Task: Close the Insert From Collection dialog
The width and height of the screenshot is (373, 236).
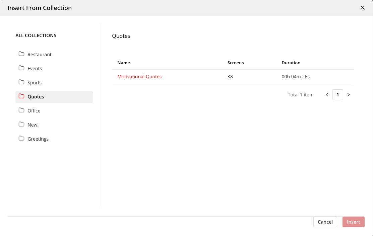Action: point(362,8)
